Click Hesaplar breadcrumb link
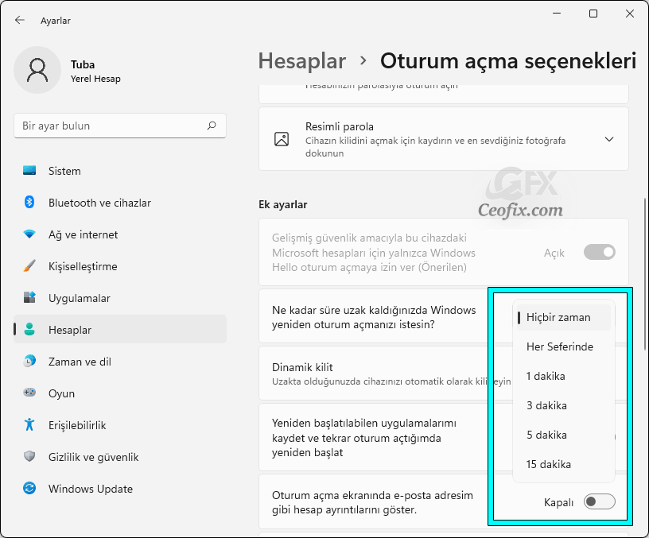649x538 pixels. pyautogui.click(x=302, y=61)
